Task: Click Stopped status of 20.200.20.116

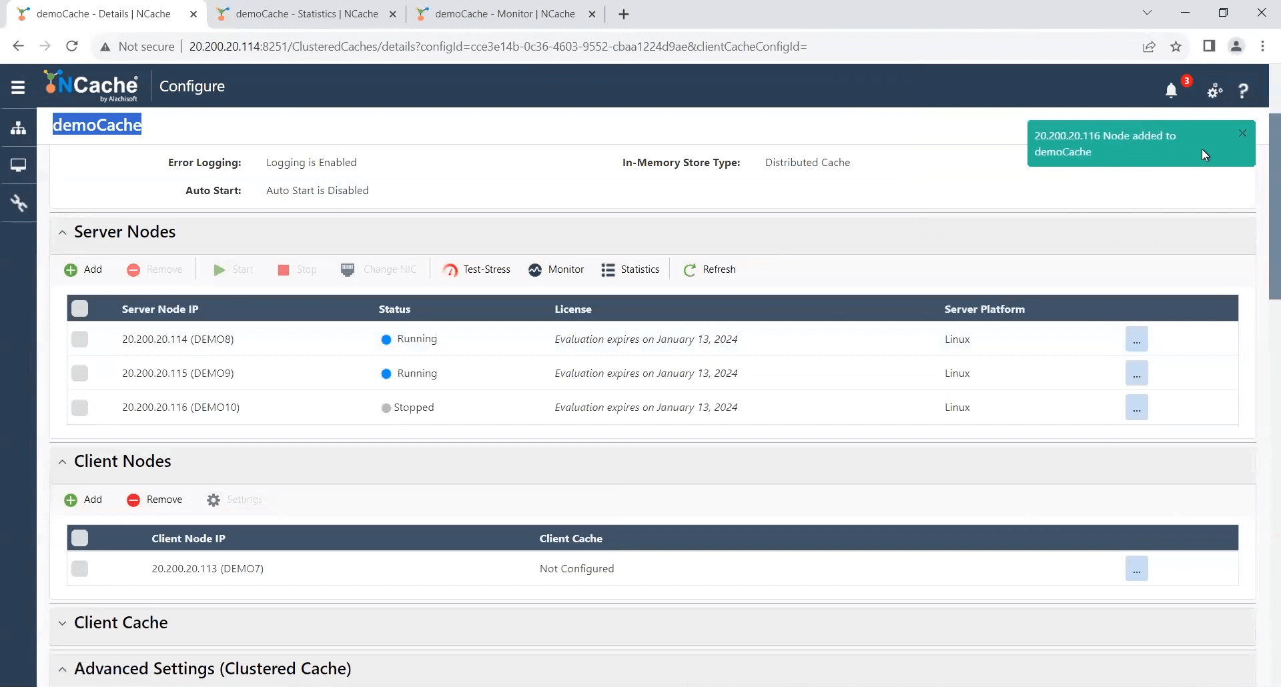Action: click(408, 408)
